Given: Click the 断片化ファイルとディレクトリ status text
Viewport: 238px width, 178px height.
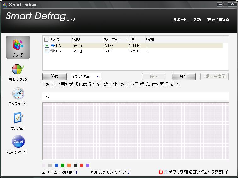Looking at the screenshot, I should [x=110, y=172].
